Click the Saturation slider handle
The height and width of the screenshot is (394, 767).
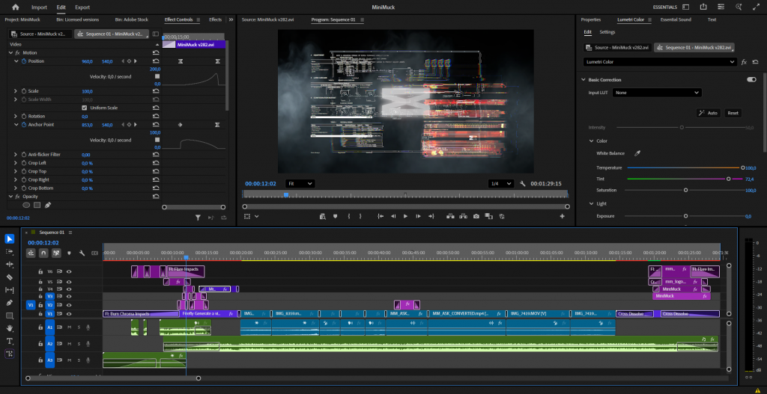pyautogui.click(x=685, y=190)
